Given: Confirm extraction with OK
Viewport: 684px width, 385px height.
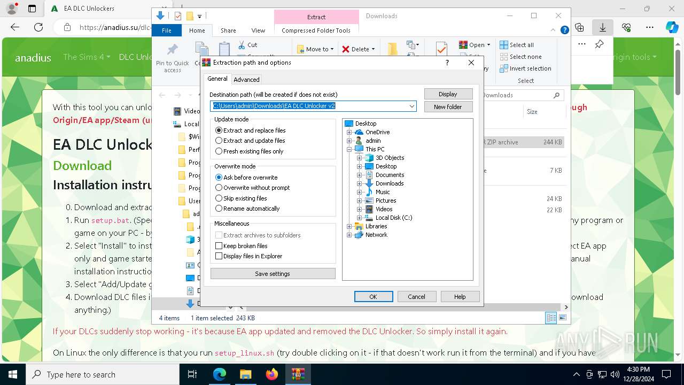Looking at the screenshot, I should point(374,297).
